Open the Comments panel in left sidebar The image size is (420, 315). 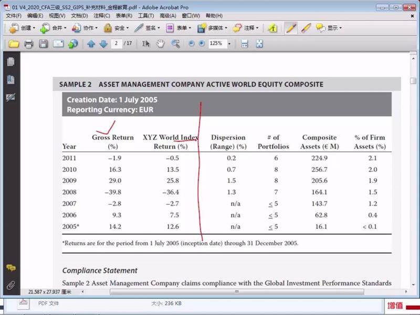coord(10,268)
